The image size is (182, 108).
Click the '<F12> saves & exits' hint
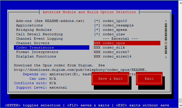88,105
